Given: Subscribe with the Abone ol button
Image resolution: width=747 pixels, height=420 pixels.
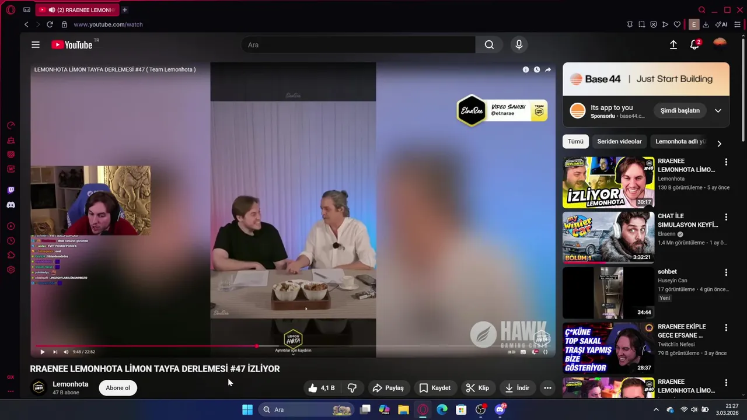Looking at the screenshot, I should [x=118, y=388].
